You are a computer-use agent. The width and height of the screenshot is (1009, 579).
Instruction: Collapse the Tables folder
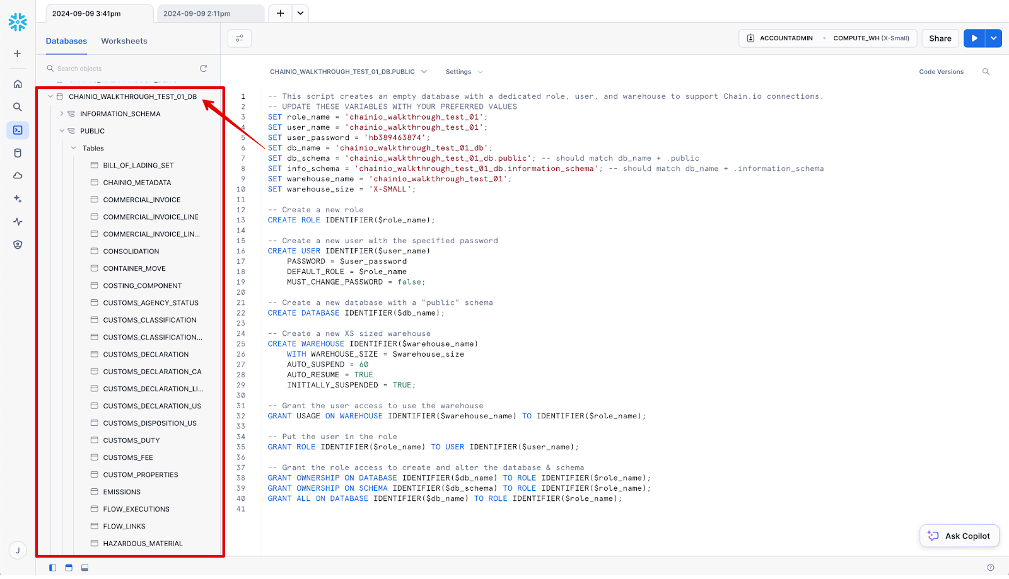(73, 148)
